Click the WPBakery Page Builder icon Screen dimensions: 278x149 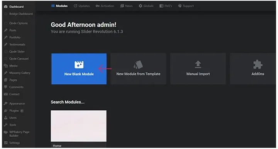(x=6, y=132)
